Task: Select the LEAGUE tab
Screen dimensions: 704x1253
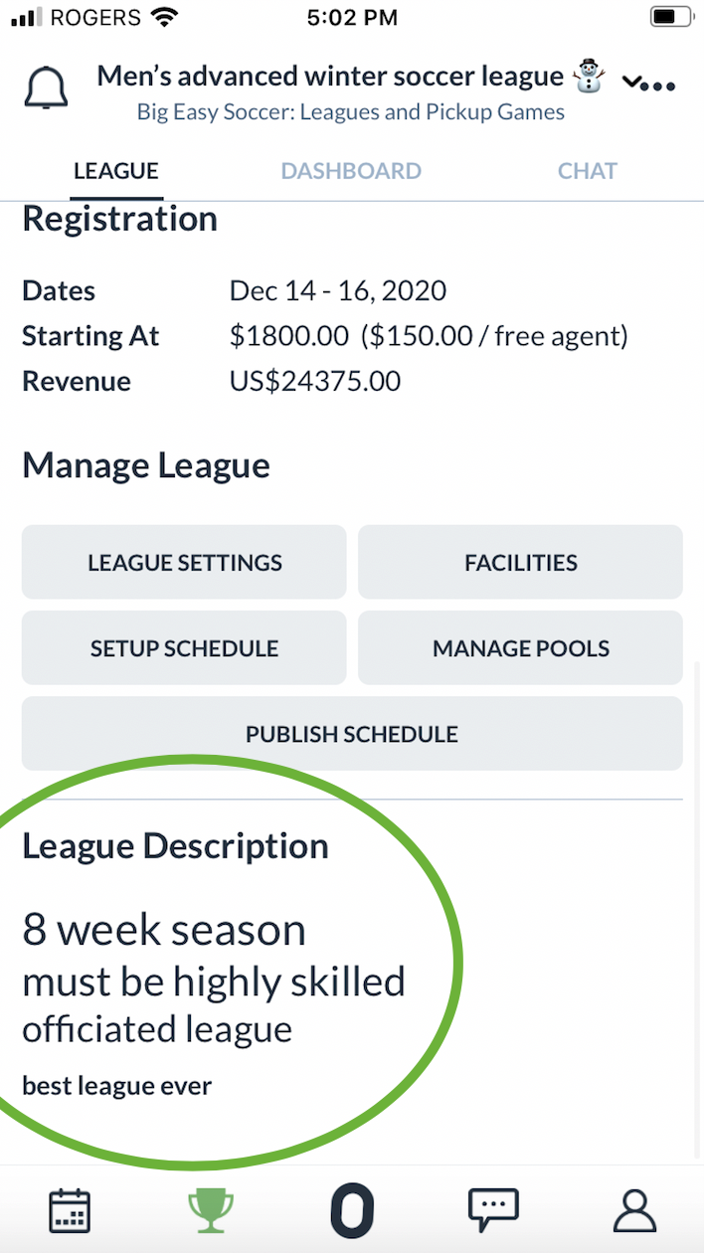Action: click(x=116, y=171)
